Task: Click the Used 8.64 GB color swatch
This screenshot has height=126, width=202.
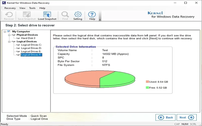Action: point(147,82)
